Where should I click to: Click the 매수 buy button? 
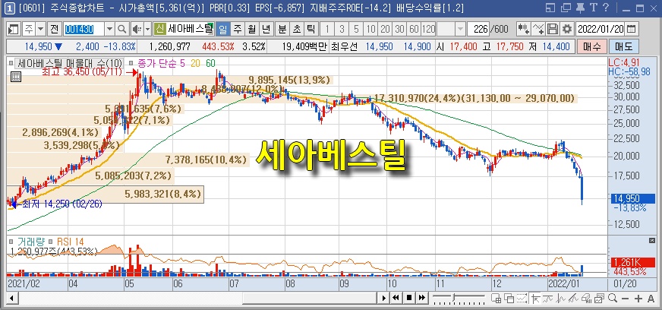click(x=592, y=46)
